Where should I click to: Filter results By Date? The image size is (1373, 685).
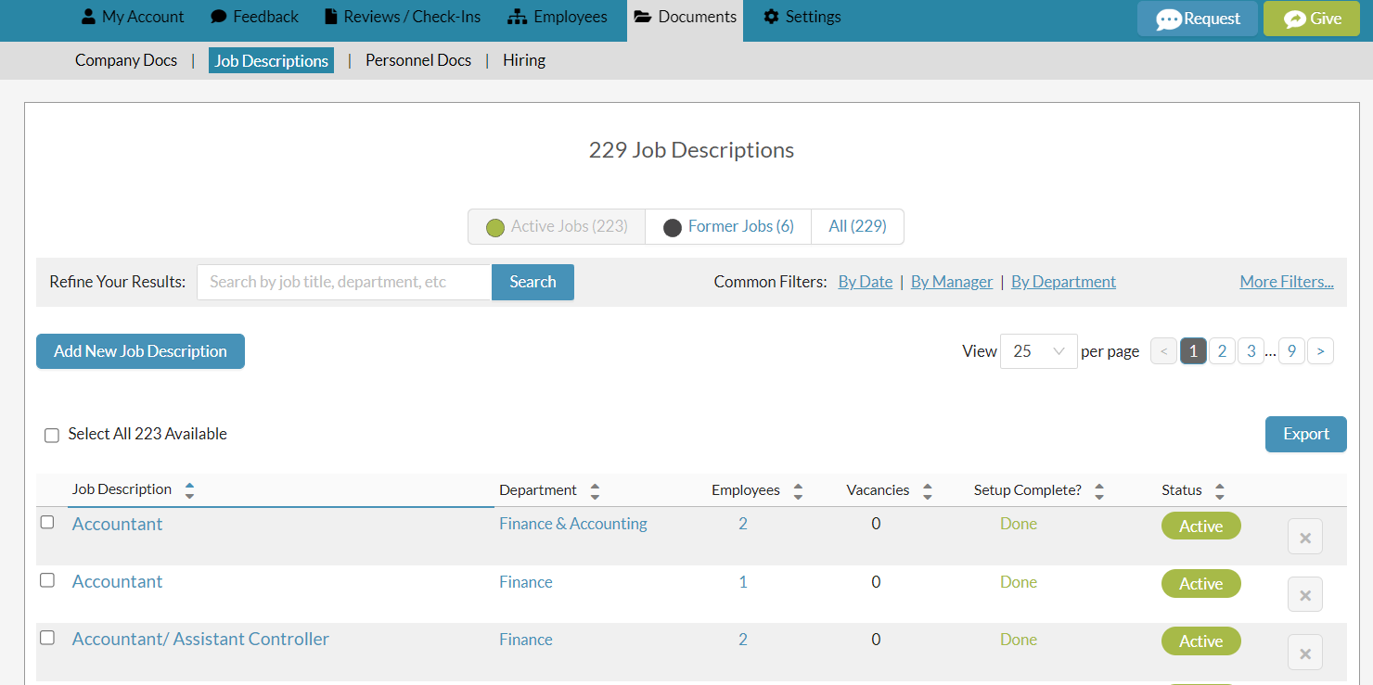(x=866, y=282)
